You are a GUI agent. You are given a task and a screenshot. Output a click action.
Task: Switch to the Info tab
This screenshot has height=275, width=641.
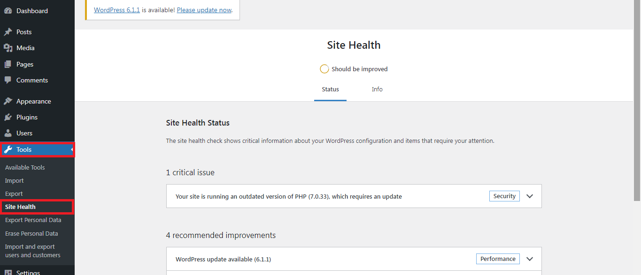click(377, 89)
